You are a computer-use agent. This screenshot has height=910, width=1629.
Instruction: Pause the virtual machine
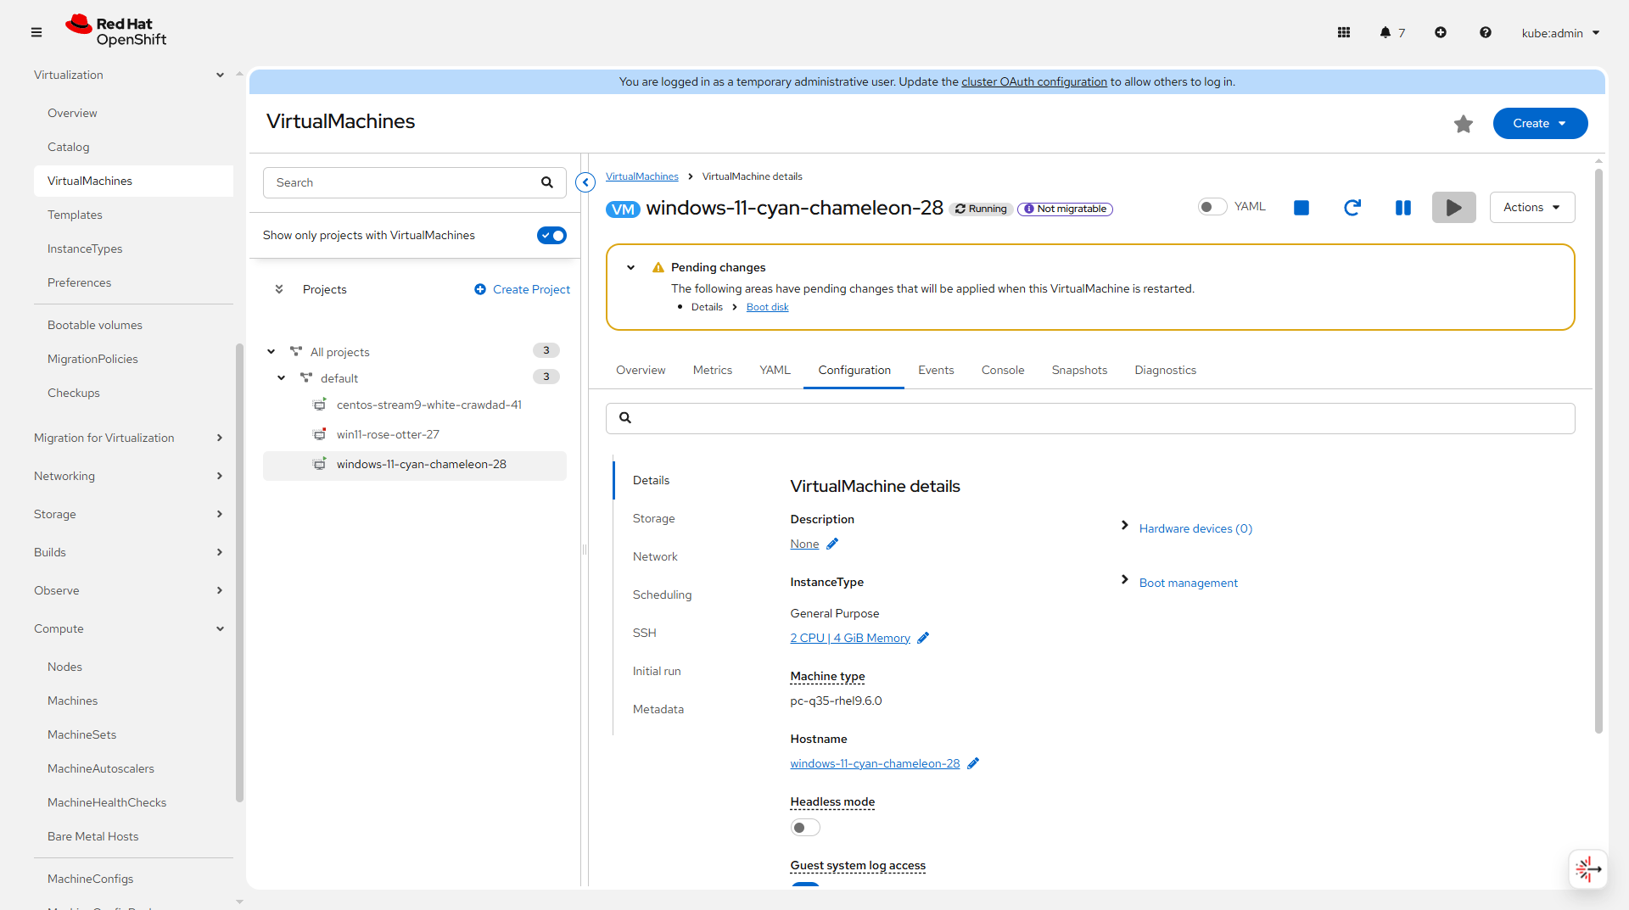coord(1403,208)
